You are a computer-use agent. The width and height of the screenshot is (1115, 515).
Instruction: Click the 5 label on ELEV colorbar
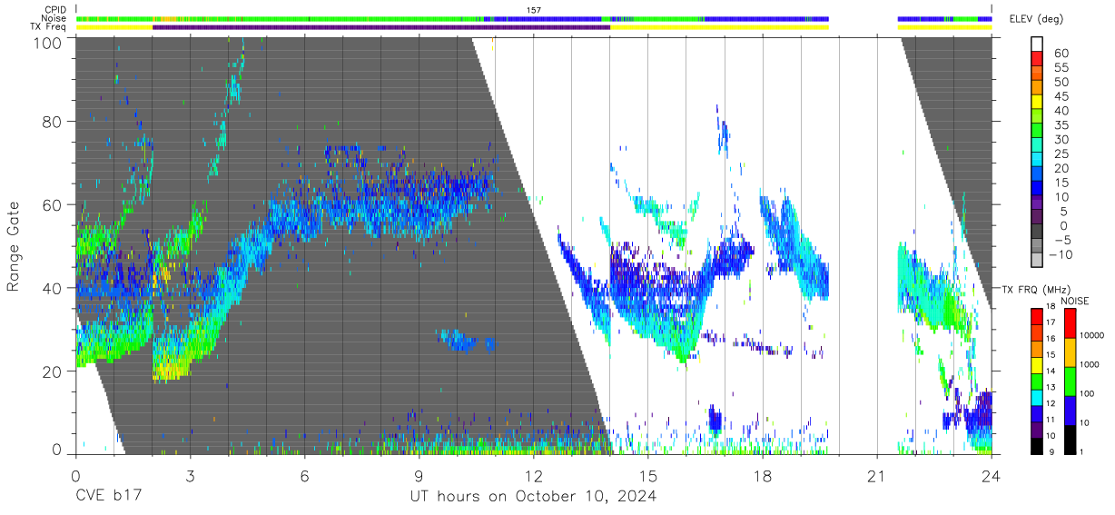click(1065, 211)
